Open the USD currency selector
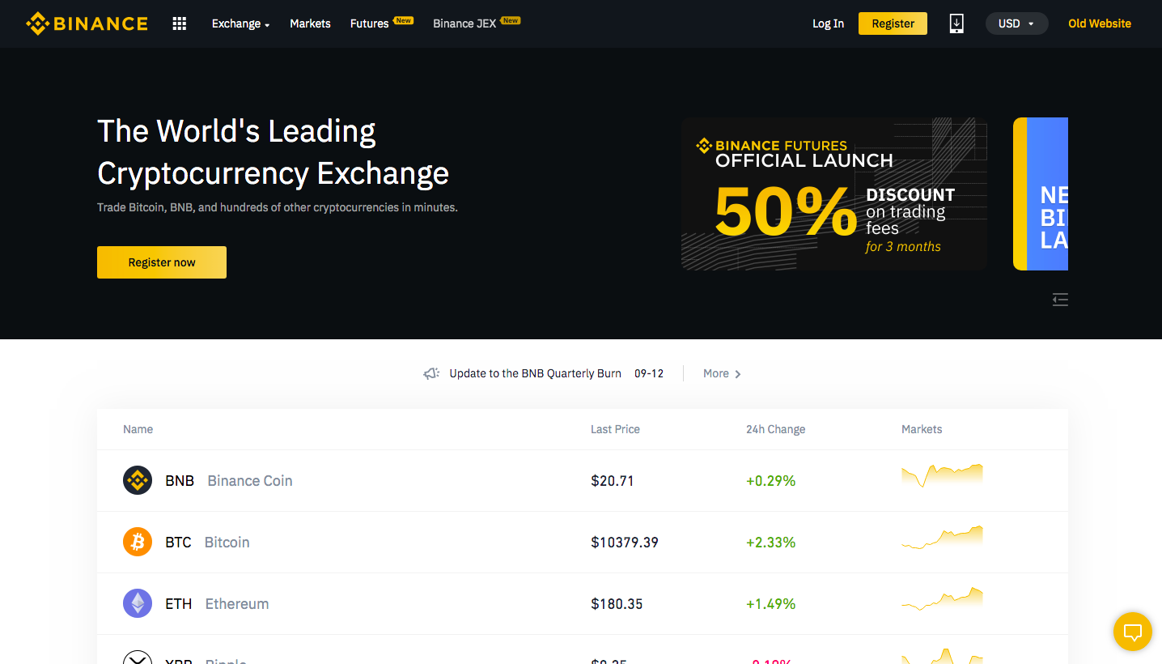1162x664 pixels. pos(1016,23)
